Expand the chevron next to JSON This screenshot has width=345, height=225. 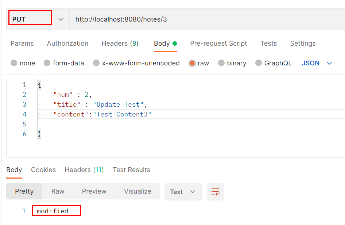tap(329, 64)
